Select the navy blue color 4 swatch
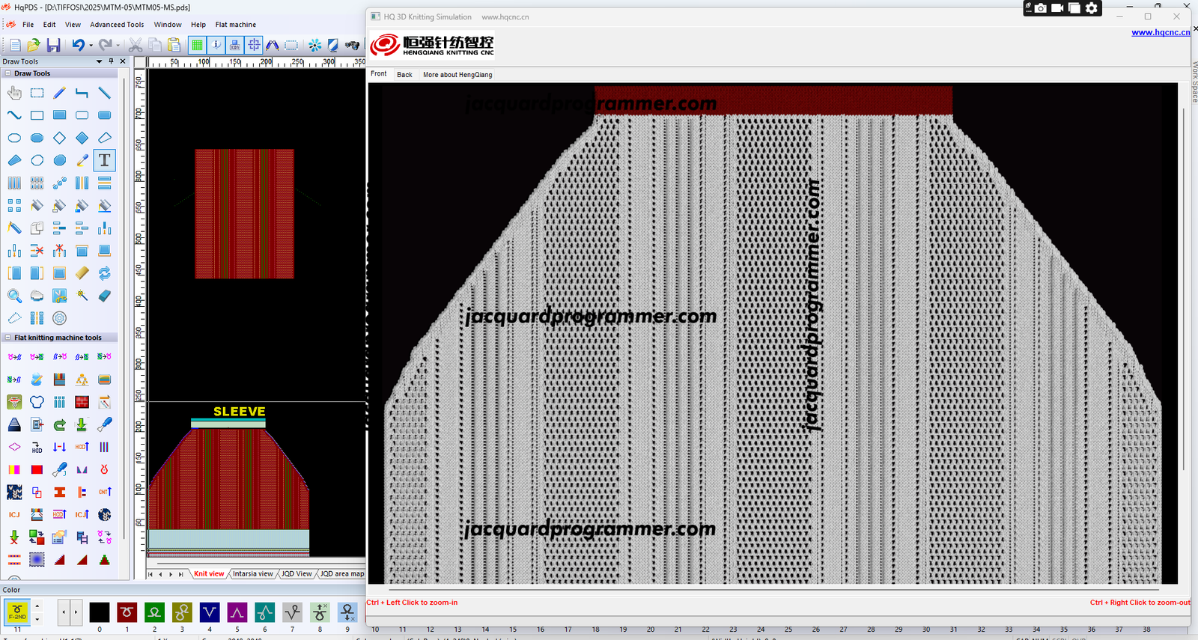 (x=210, y=612)
